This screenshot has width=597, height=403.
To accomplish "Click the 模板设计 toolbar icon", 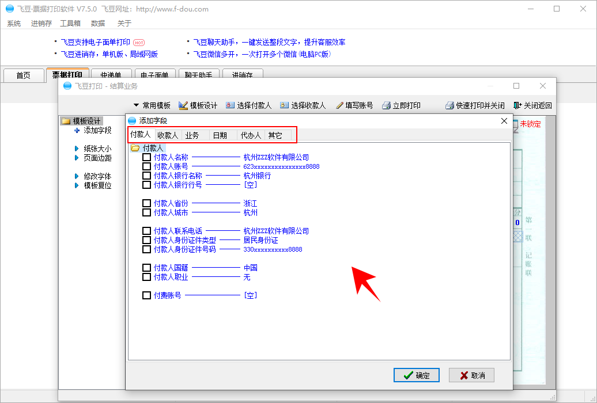I will 184,105.
